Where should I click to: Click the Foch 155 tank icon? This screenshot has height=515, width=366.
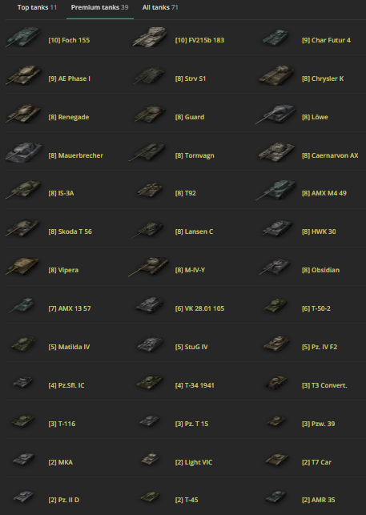[x=23, y=38]
